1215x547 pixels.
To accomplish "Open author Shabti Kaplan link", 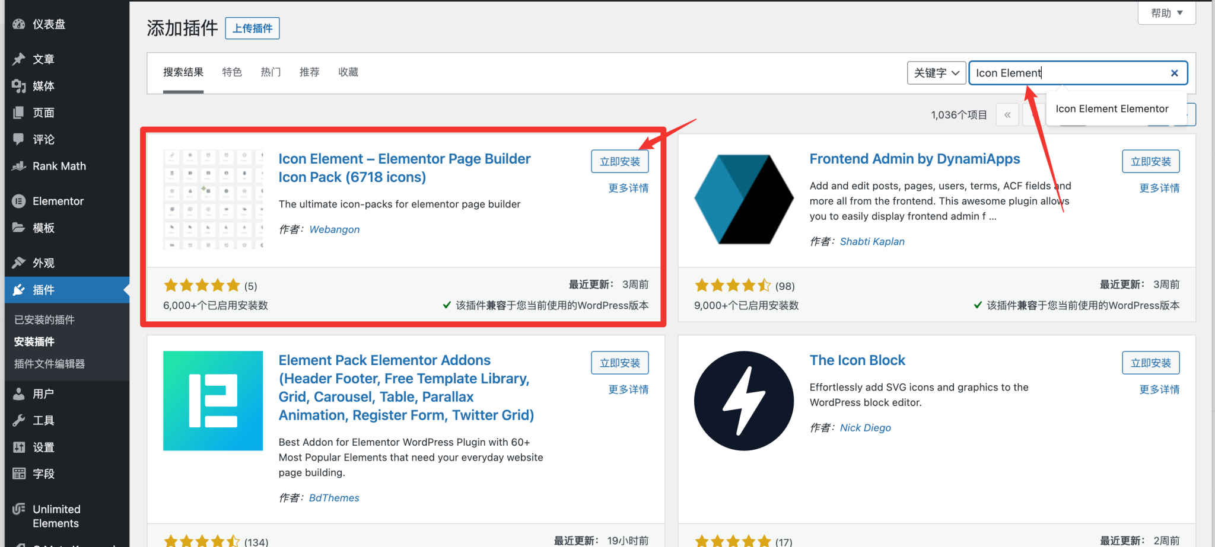I will (x=872, y=241).
